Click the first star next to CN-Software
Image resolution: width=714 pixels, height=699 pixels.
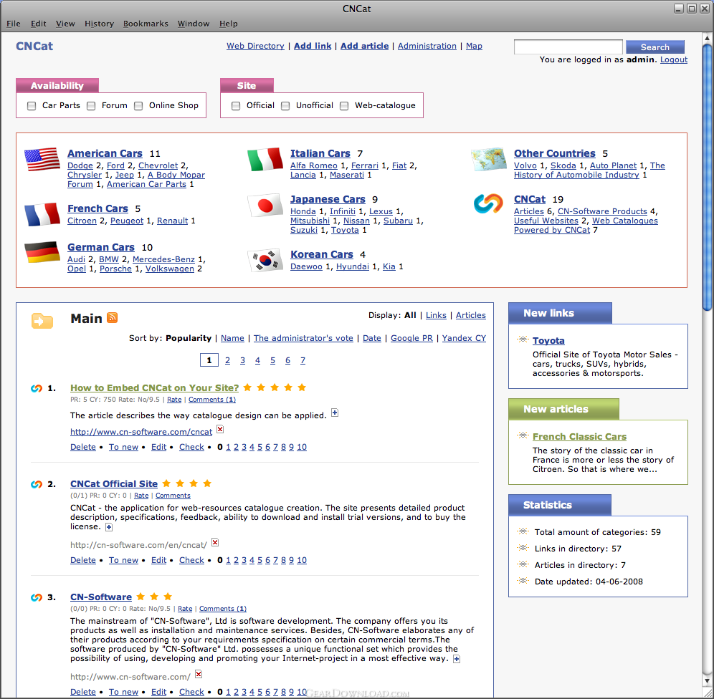[141, 597]
